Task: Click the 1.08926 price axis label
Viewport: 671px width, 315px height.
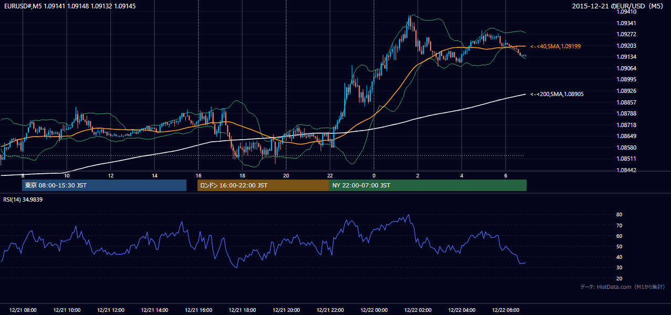Action: pos(626,91)
